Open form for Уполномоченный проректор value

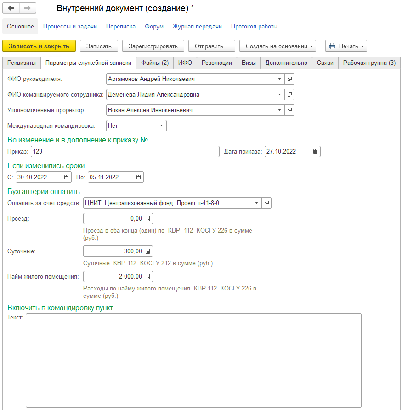(x=289, y=110)
